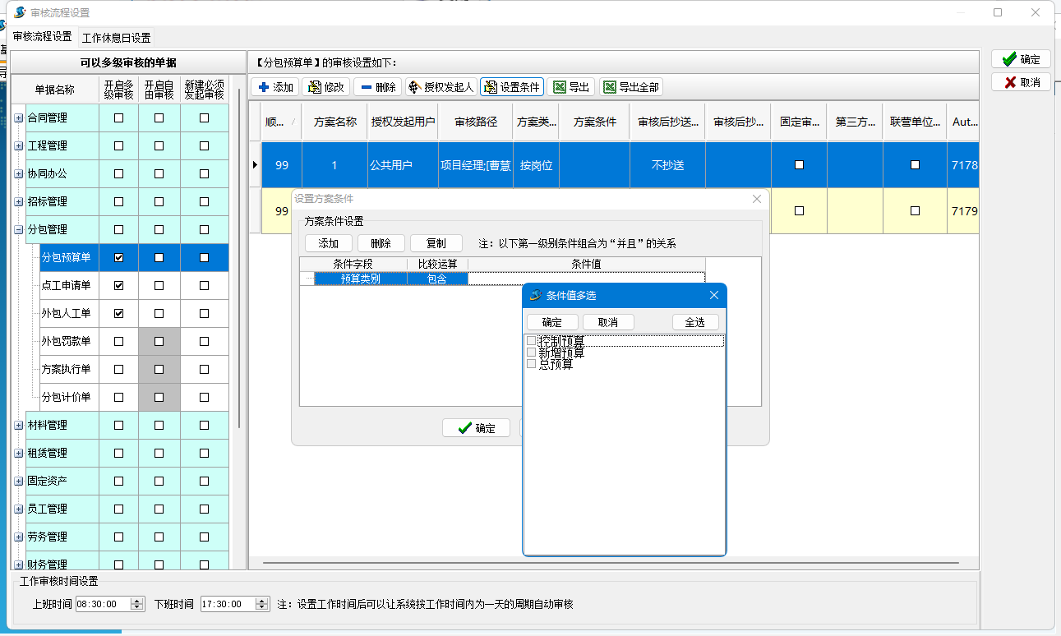Click 复制 button in 方案条件设置
1061x636 pixels.
(436, 243)
